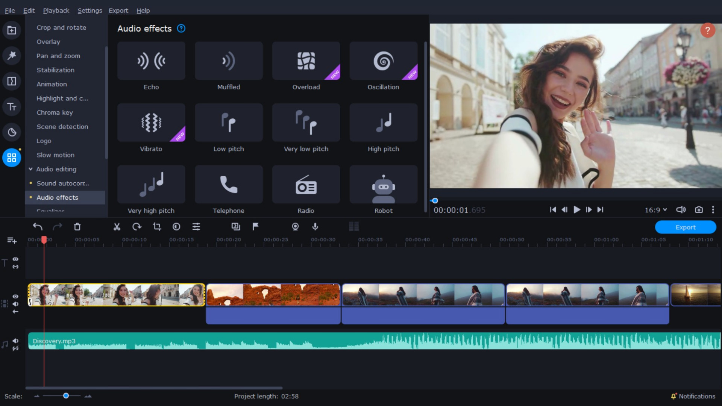Select the Telephone audio effect
The height and width of the screenshot is (406, 722).
pyautogui.click(x=229, y=190)
